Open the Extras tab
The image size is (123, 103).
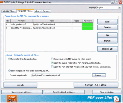(x=46, y=11)
